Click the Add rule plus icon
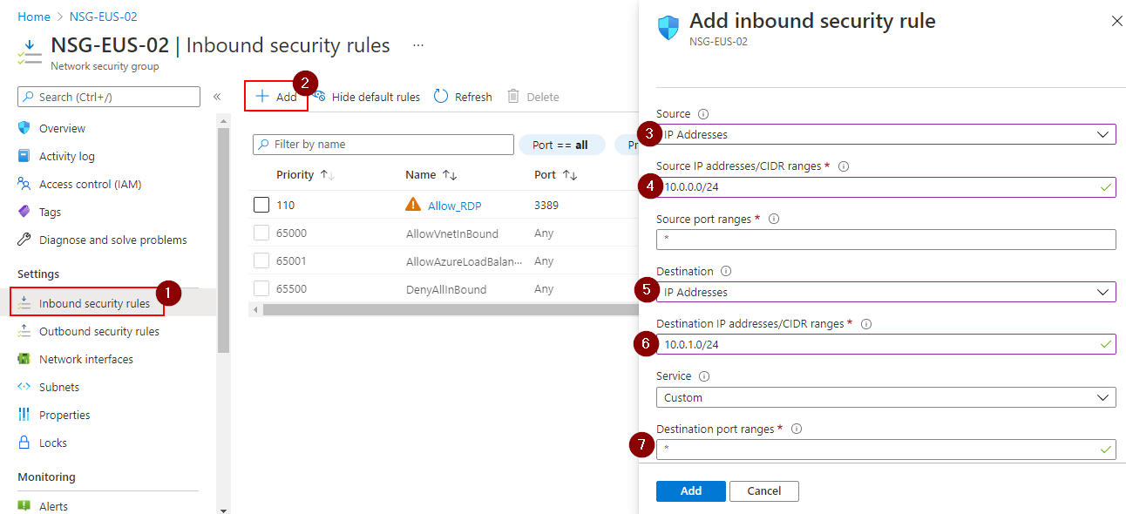 point(261,97)
